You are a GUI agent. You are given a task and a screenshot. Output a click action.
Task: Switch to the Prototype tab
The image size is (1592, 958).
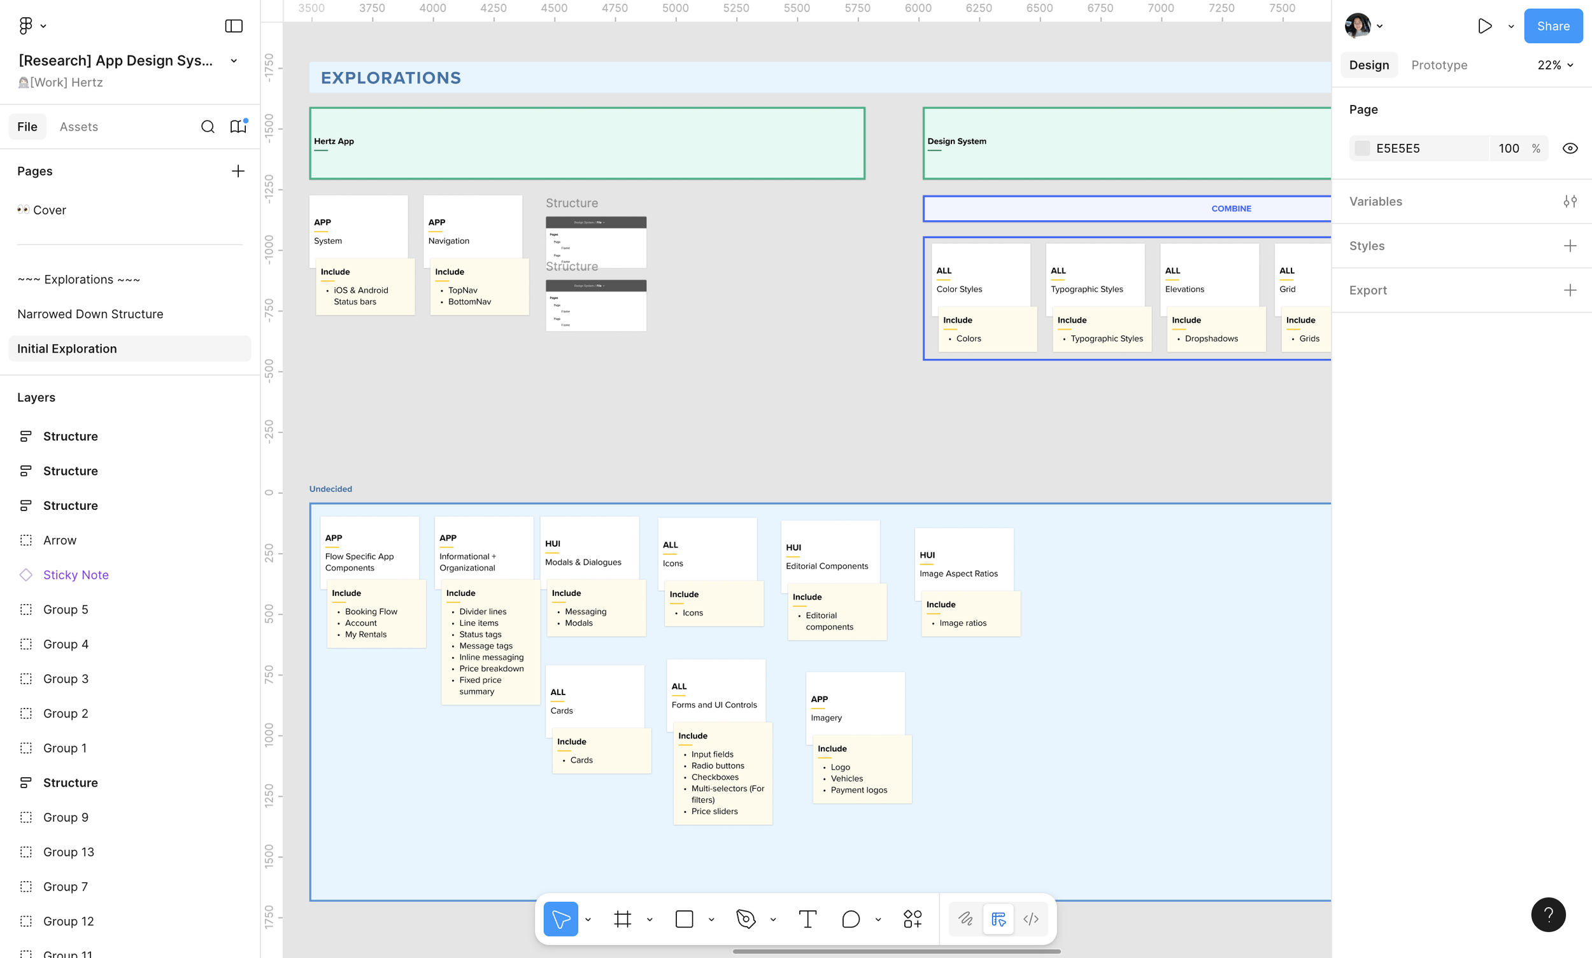pyautogui.click(x=1439, y=65)
